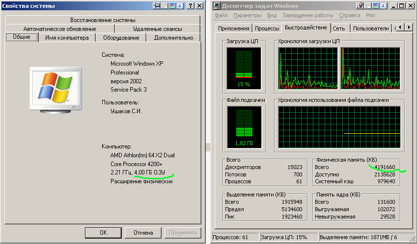Click the wizard icon in the Task Manager title bar
The width and height of the screenshot is (417, 244).
coord(360,5)
